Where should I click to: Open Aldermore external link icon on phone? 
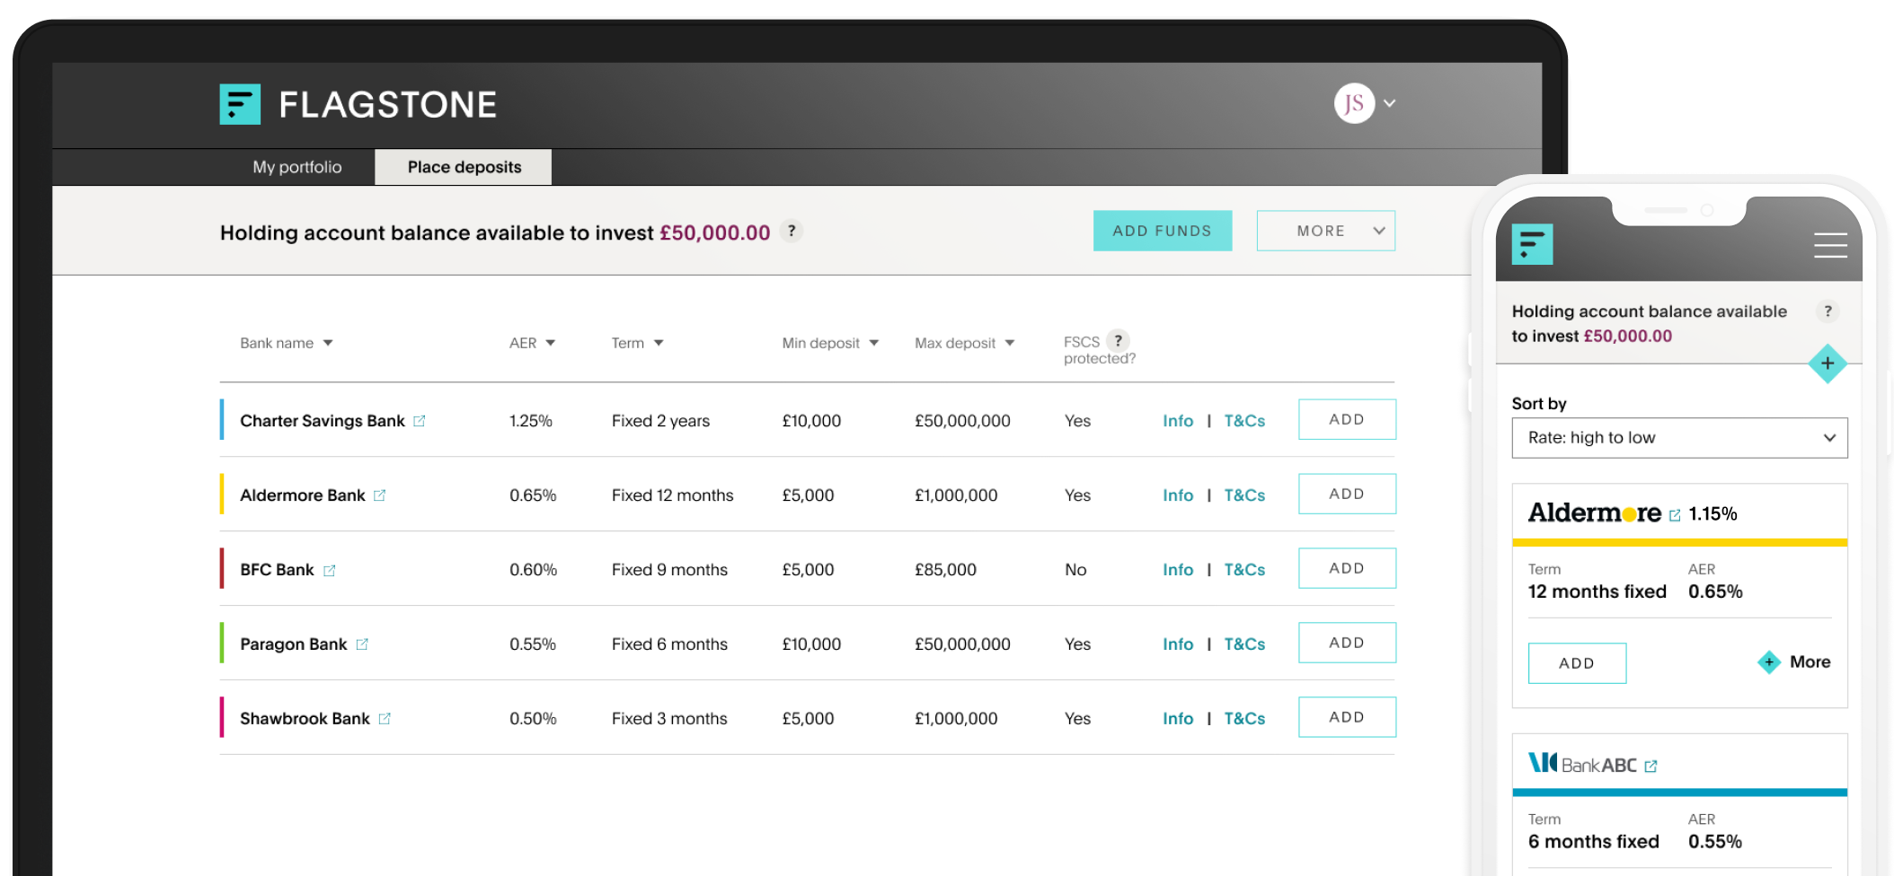click(x=1675, y=515)
